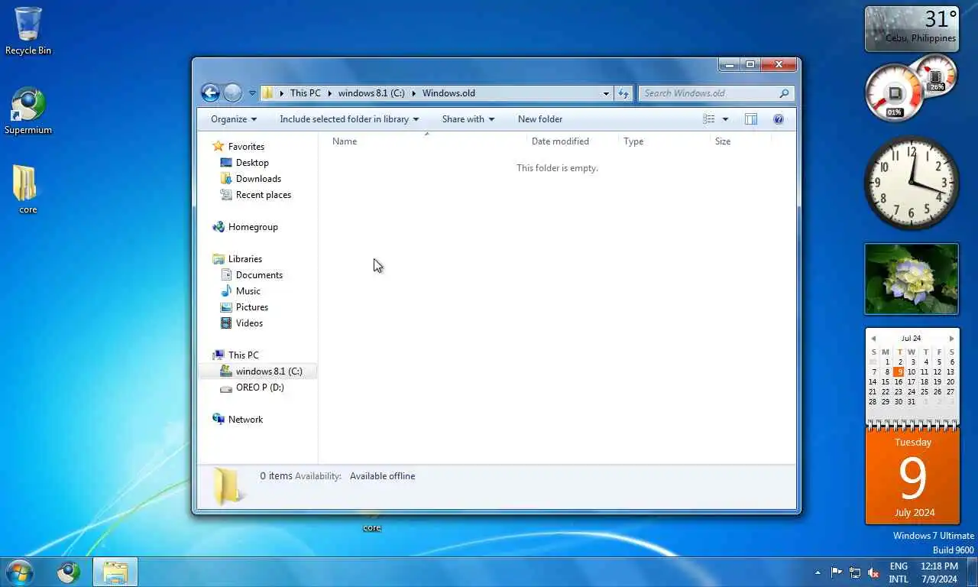This screenshot has height=587, width=978.
Task: Click windows 8.1 (C:) breadcrumb segment
Action: 371,93
